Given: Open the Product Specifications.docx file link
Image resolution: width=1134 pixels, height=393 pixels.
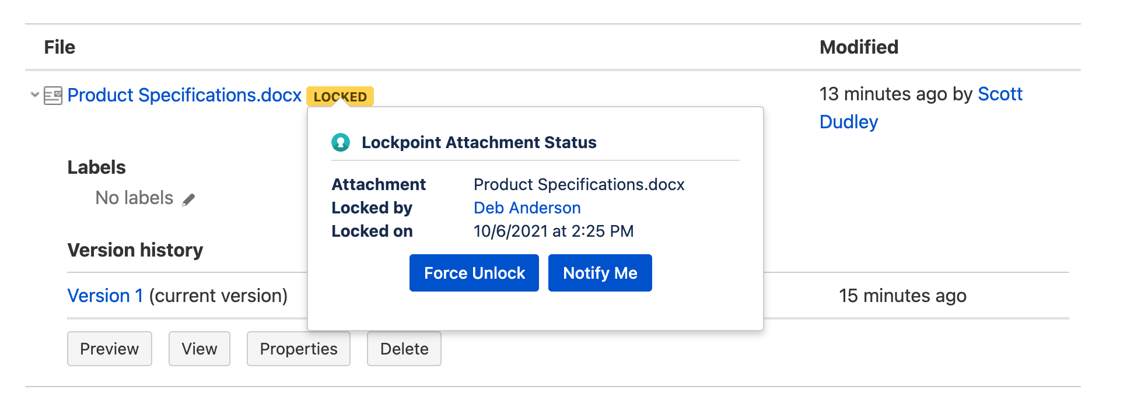Looking at the screenshot, I should (184, 95).
